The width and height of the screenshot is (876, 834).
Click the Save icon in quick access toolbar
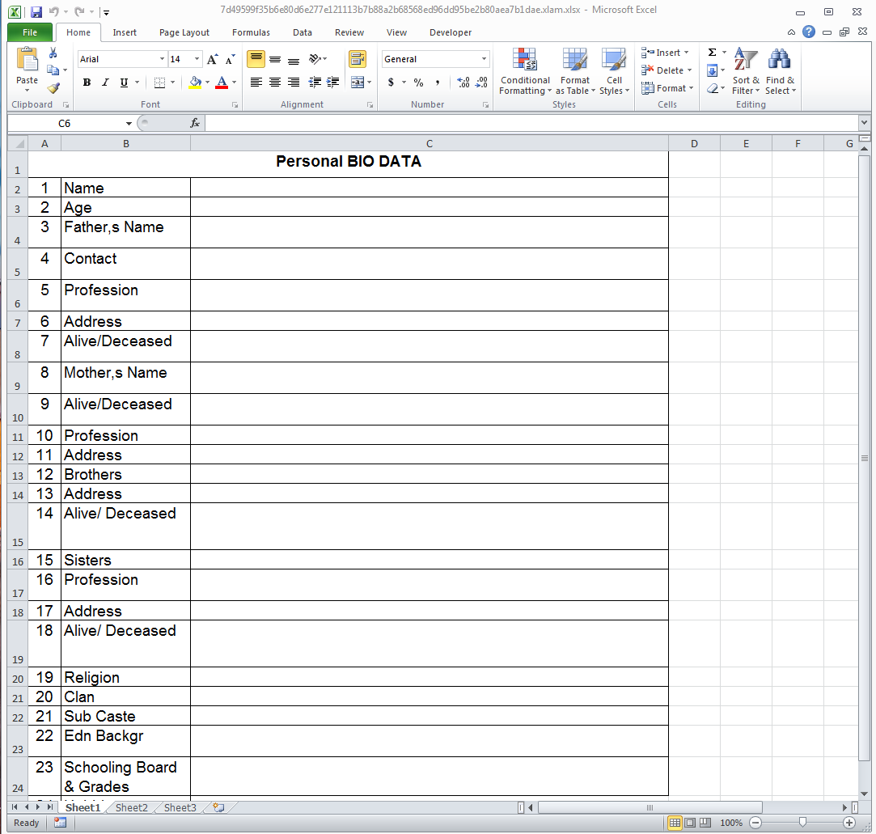tap(36, 12)
